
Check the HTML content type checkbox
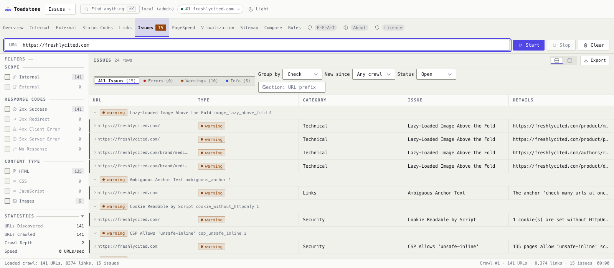[x=7, y=171]
